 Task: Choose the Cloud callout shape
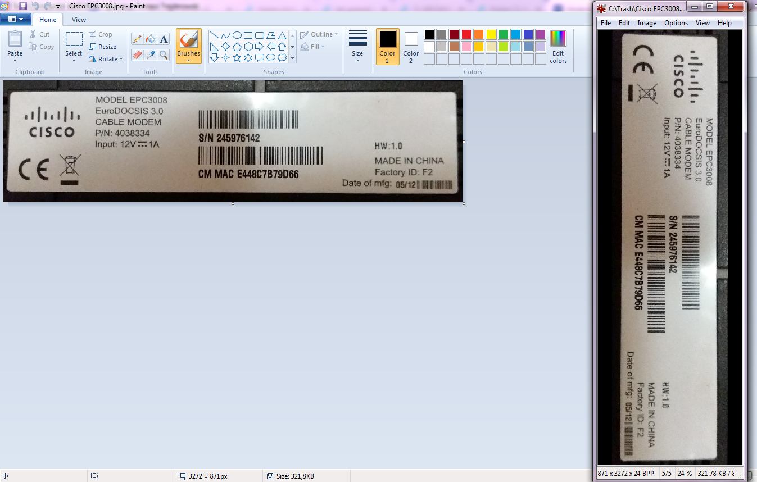pos(282,57)
